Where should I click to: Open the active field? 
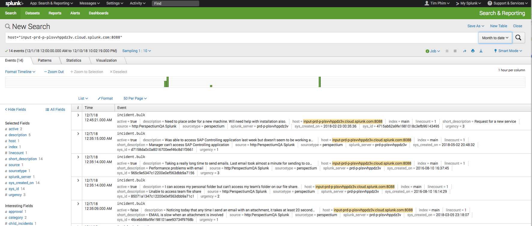click(x=14, y=129)
